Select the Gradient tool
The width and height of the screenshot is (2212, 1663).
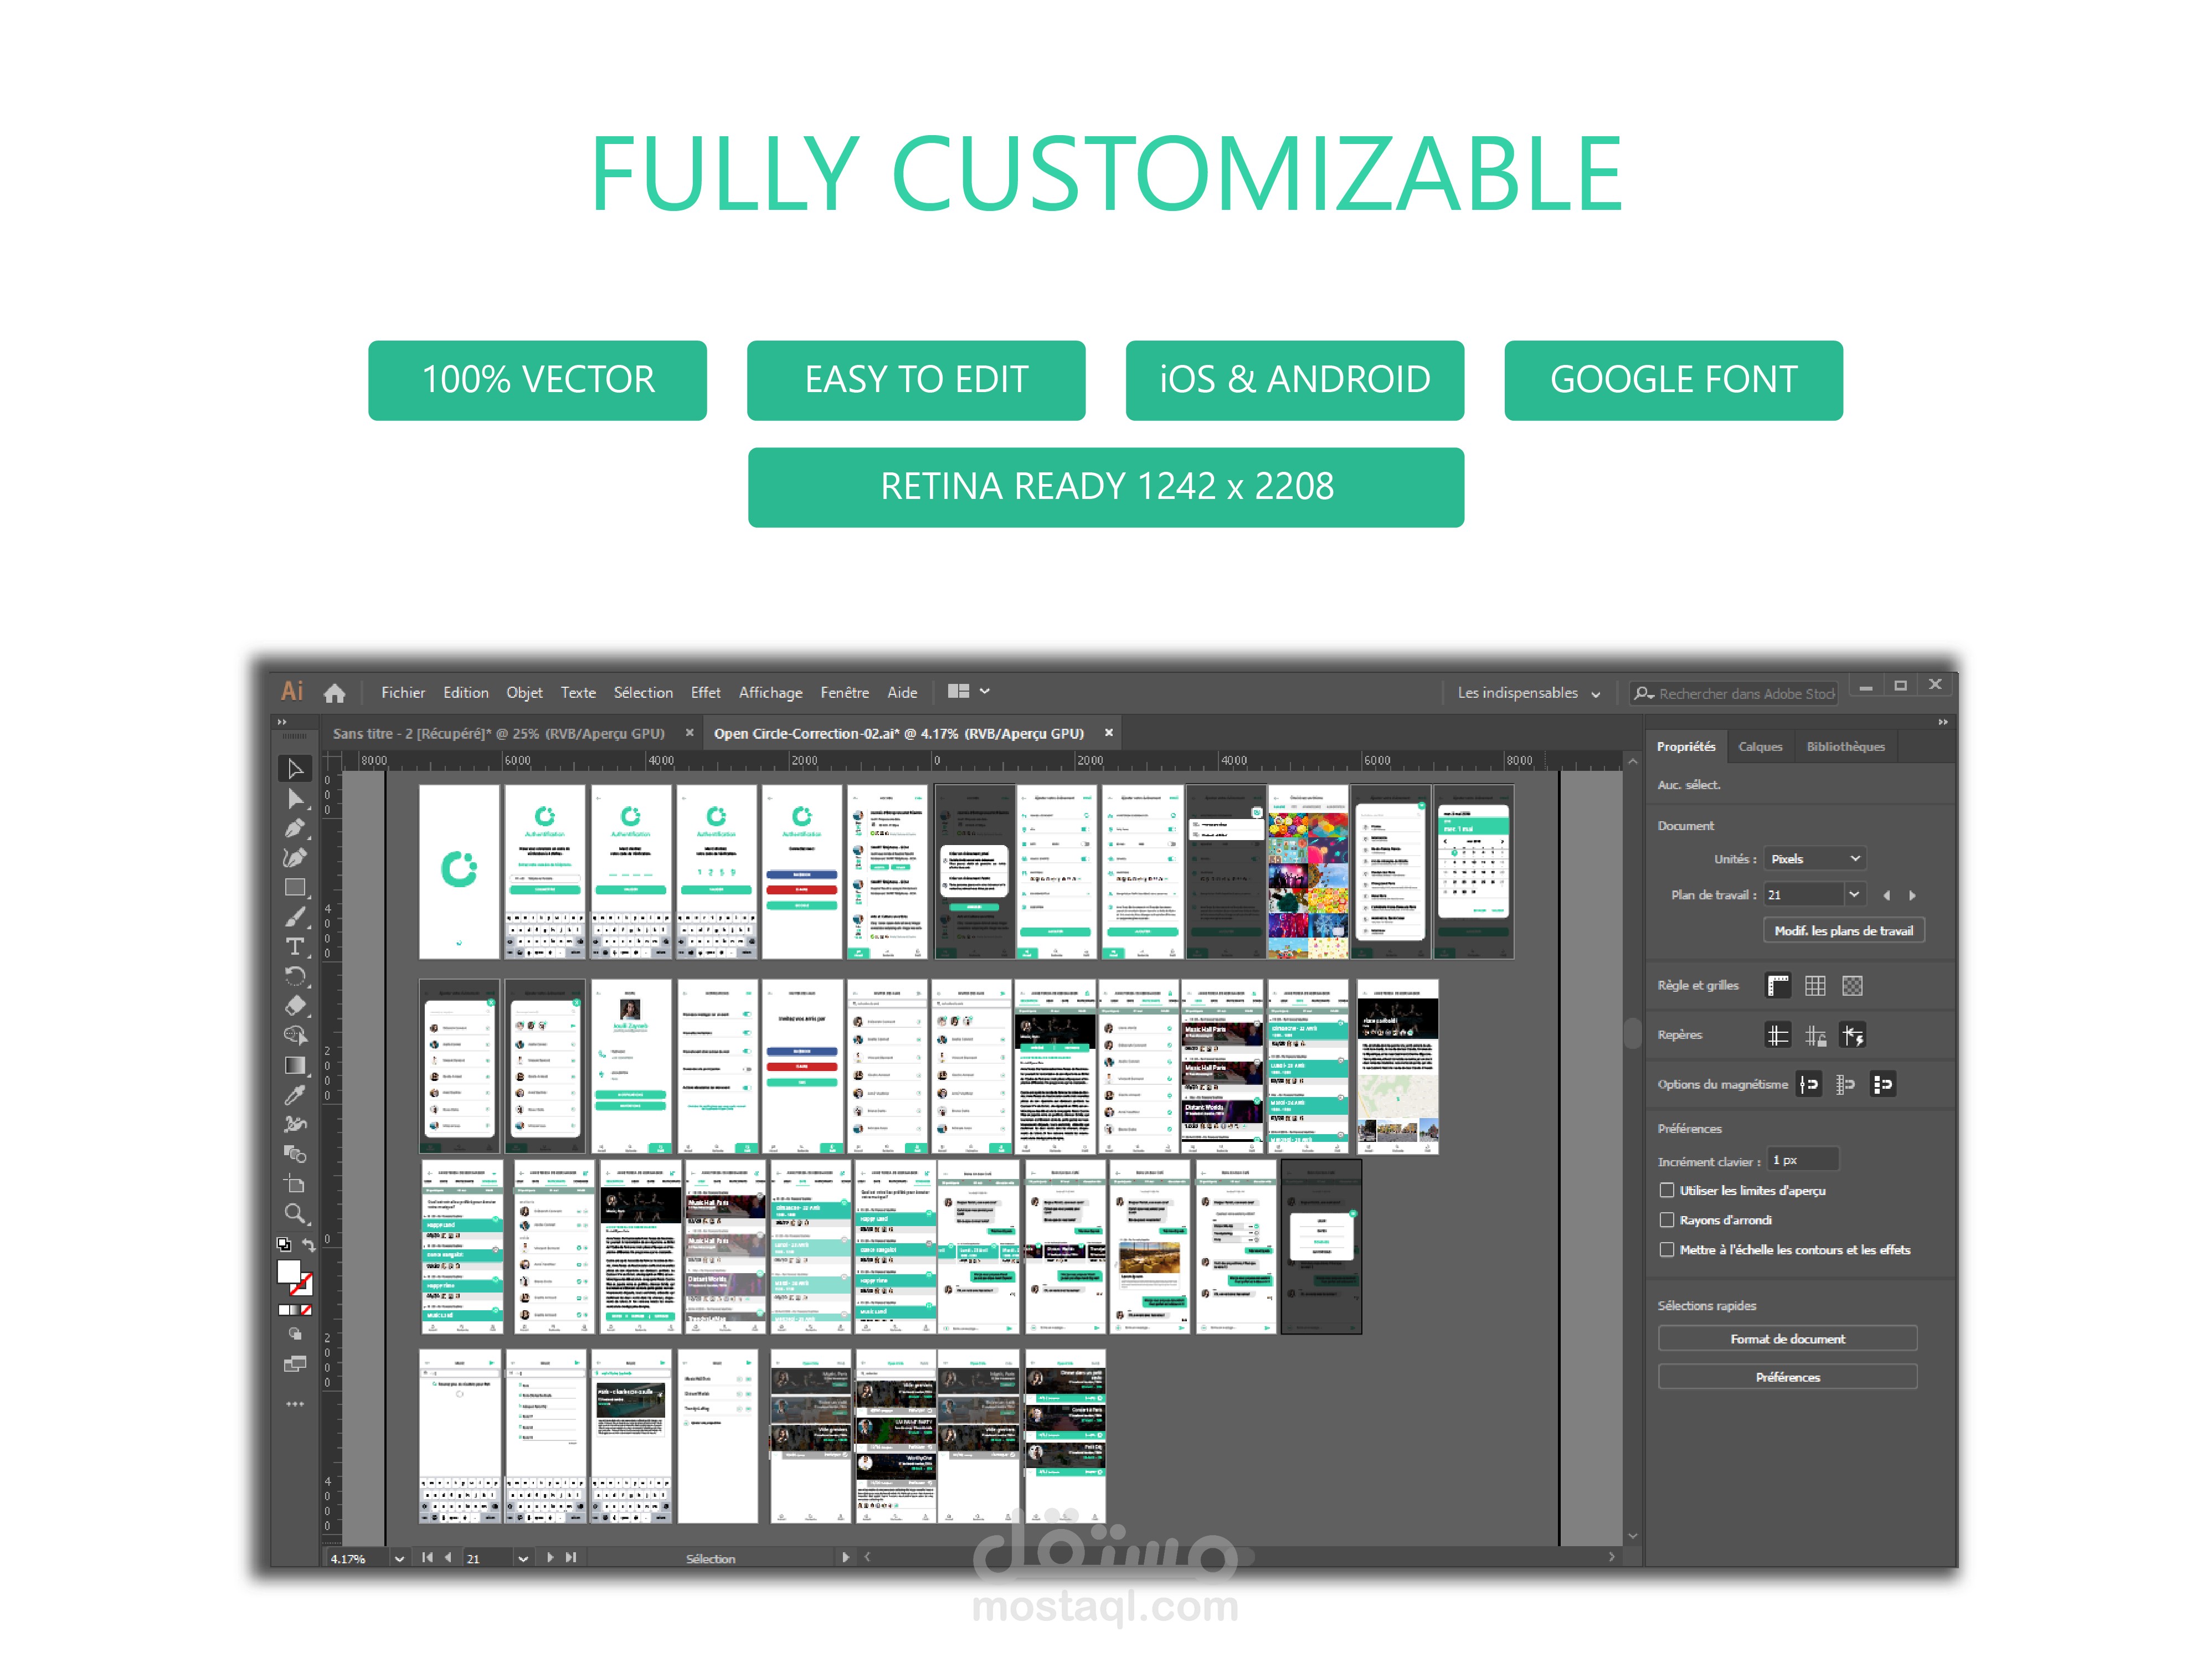pos(294,1065)
